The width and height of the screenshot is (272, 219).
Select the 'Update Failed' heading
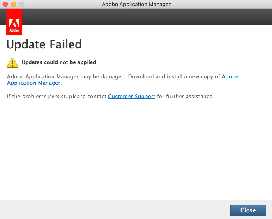pyautogui.click(x=44, y=44)
